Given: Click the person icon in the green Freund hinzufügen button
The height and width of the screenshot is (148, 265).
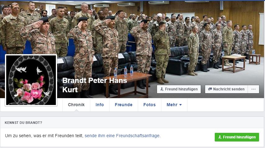Looking at the screenshot, I should [220, 137].
